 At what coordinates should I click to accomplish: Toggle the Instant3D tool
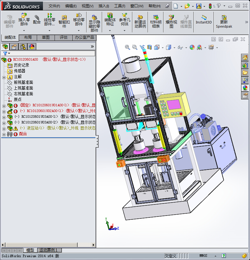point(204,20)
